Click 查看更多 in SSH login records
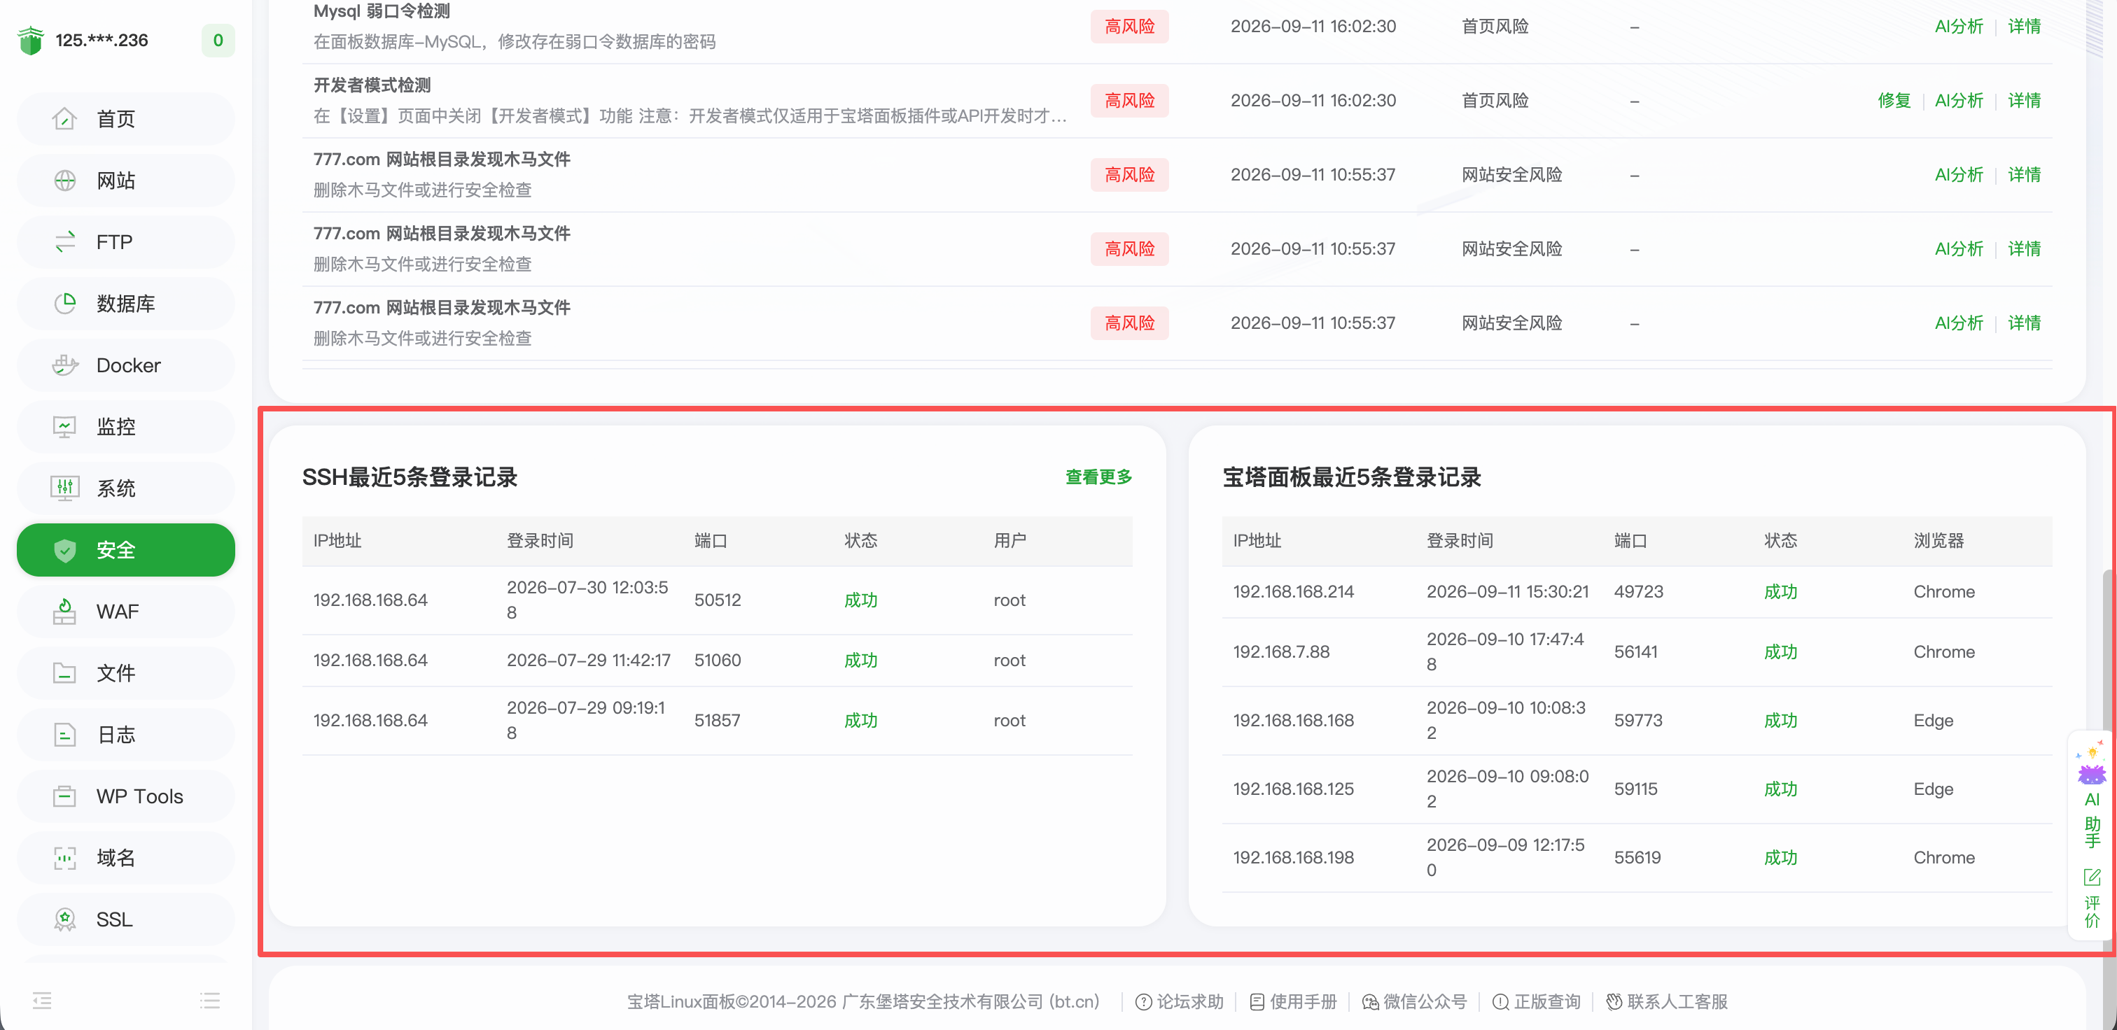This screenshot has width=2117, height=1030. pos(1099,477)
